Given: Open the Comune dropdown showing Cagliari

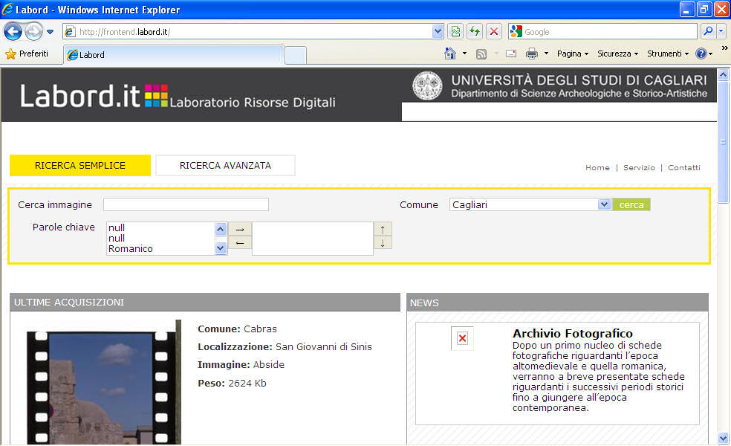Looking at the screenshot, I should [x=530, y=204].
